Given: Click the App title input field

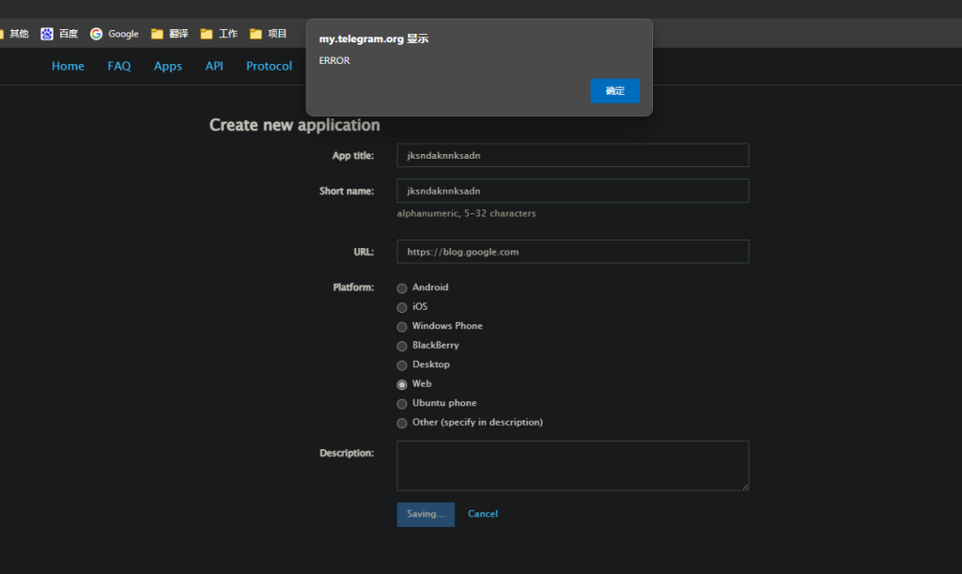Looking at the screenshot, I should coord(572,155).
